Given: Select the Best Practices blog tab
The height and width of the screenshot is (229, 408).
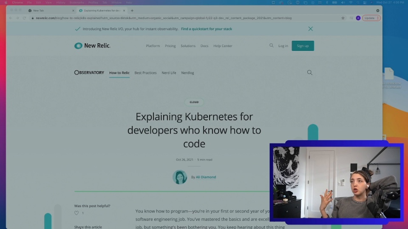Looking at the screenshot, I should pyautogui.click(x=145, y=73).
